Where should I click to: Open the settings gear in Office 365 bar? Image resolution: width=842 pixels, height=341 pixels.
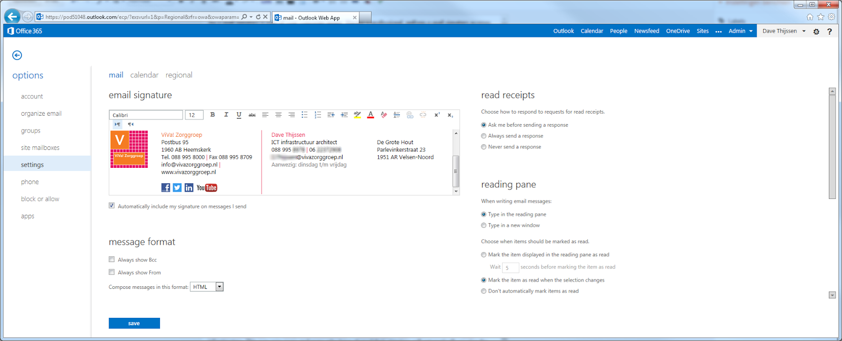[x=816, y=32]
